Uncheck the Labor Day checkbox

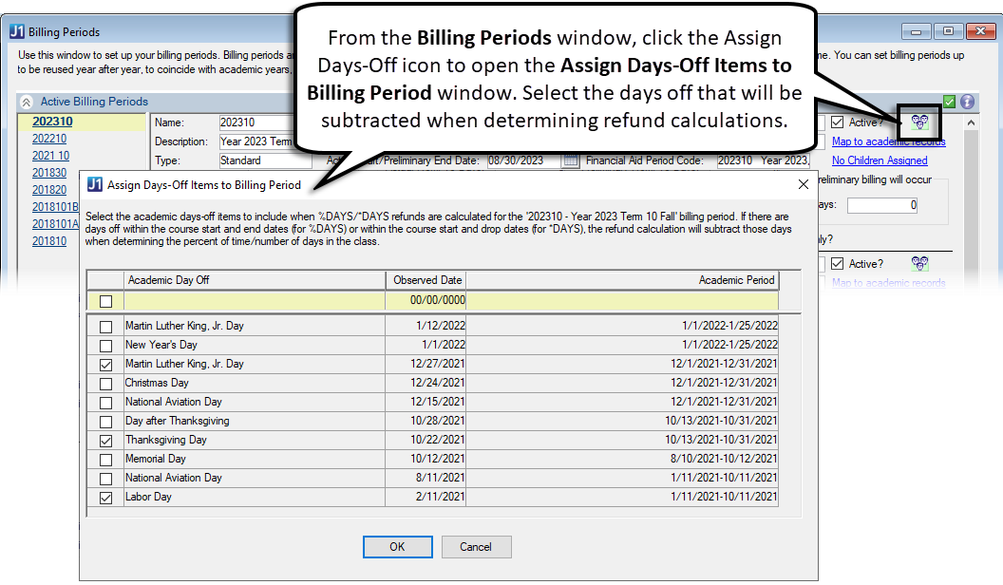pos(106,498)
